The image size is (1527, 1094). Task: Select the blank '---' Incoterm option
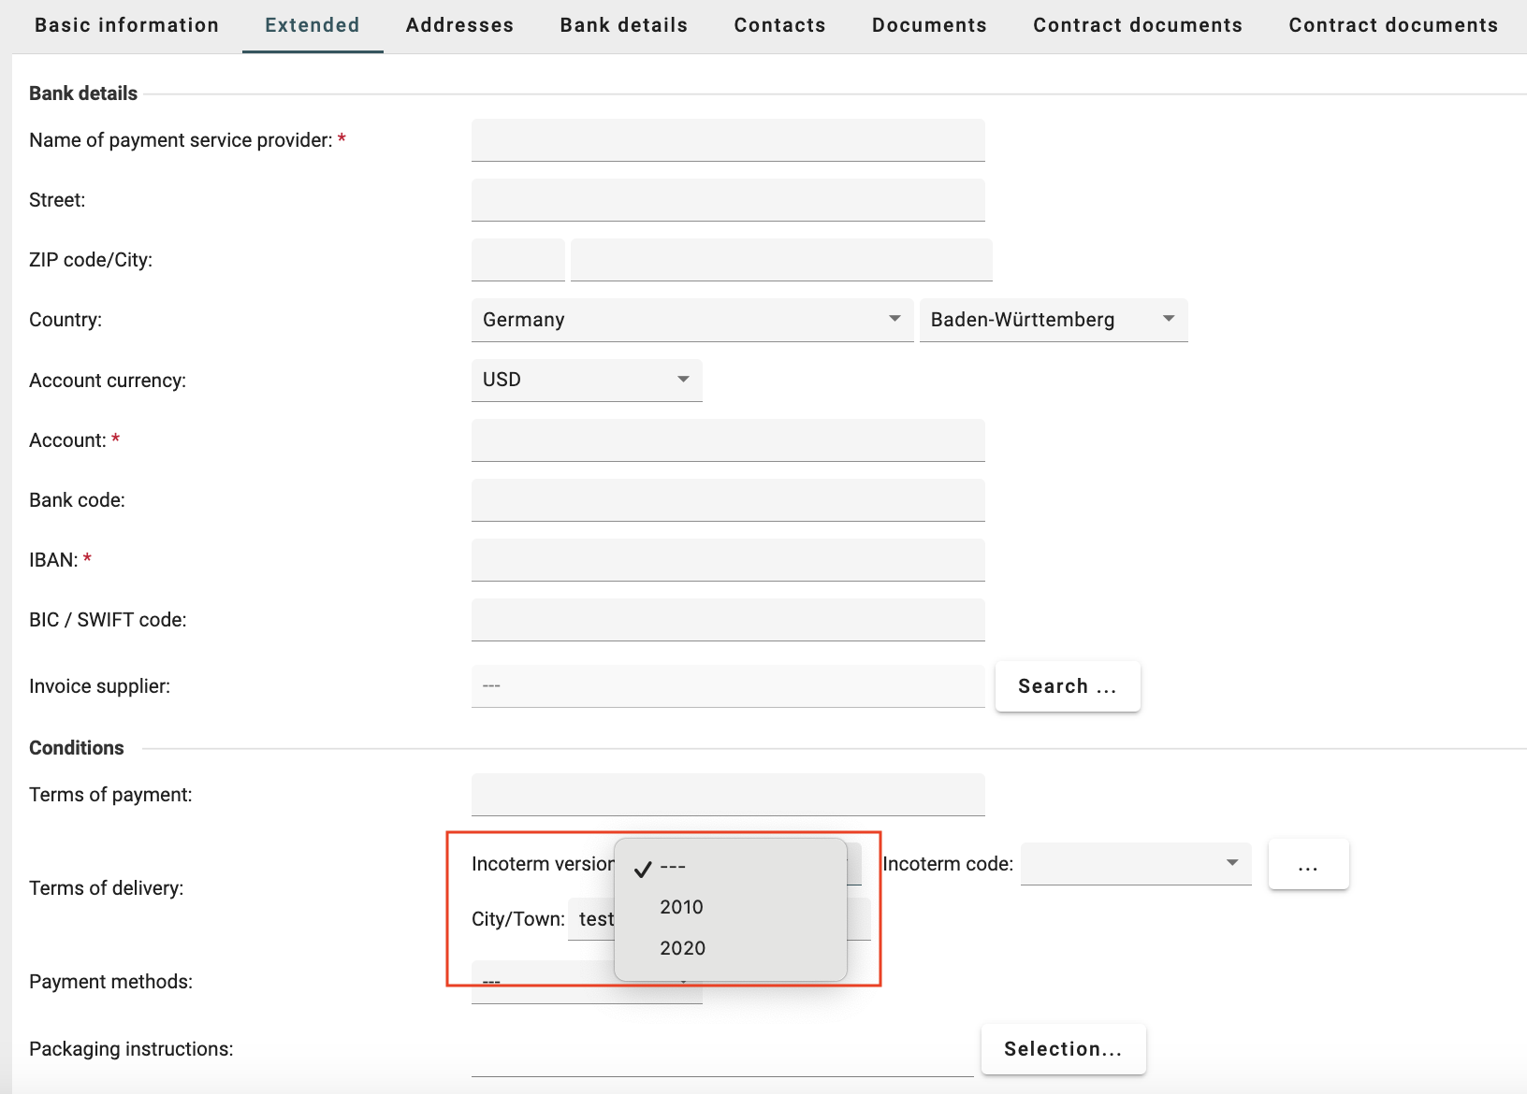pyautogui.click(x=674, y=867)
